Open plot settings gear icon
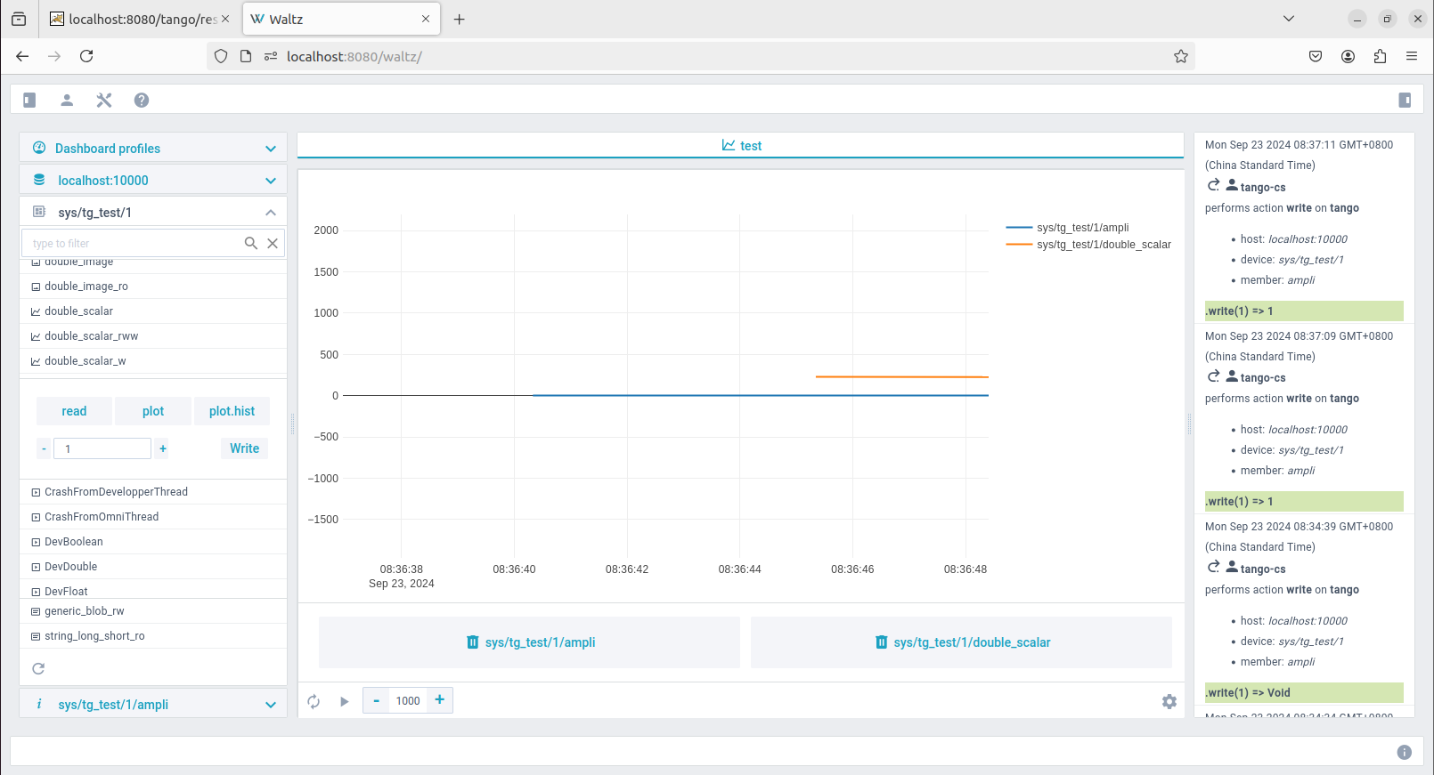This screenshot has height=775, width=1434. pos(1169,701)
